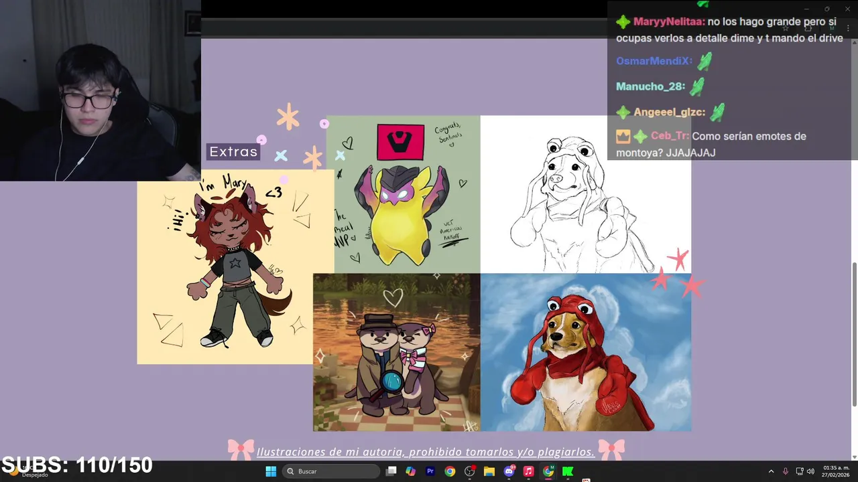858x482 pixels.
Task: Click the cactus emote after Angeeel_glzc
Action: tap(717, 112)
